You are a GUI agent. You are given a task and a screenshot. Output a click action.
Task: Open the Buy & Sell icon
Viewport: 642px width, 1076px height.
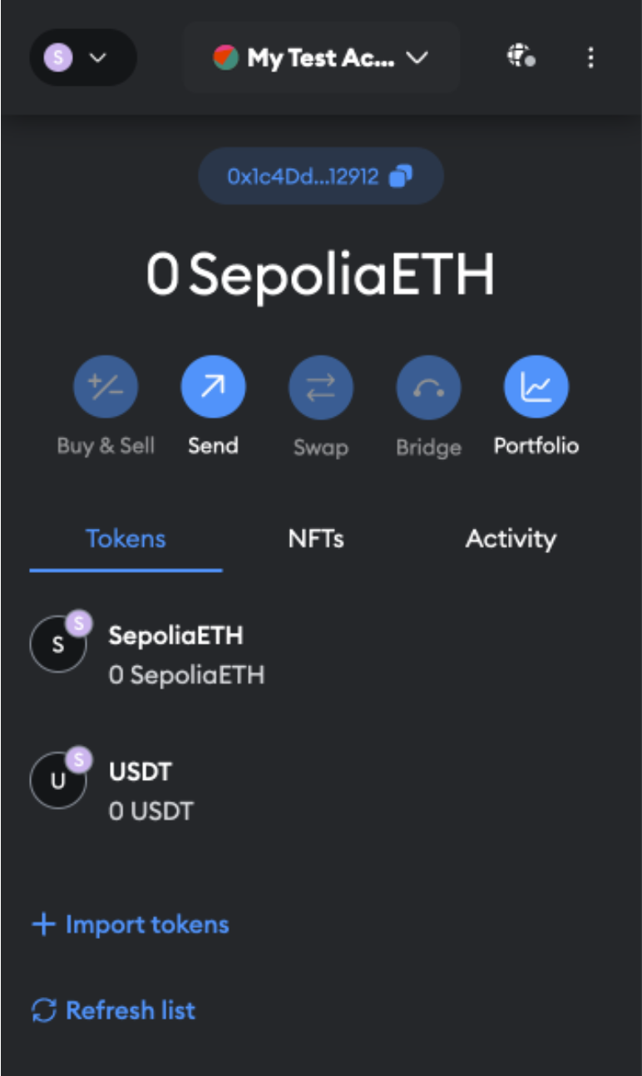point(106,387)
